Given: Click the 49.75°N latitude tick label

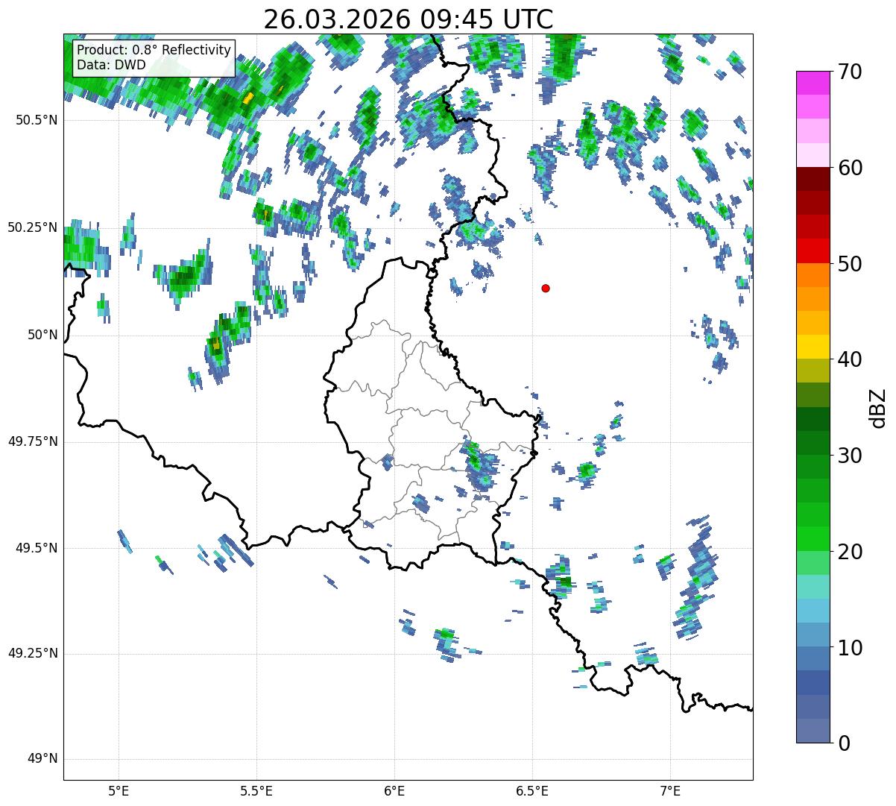Looking at the screenshot, I should pyautogui.click(x=33, y=441).
